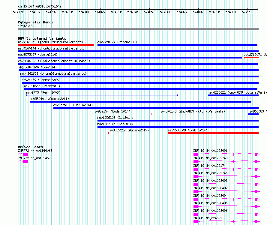Click the ZNF419|NM_001291744 gene label
Image resolution: width=267 pixels, height=225 pixels.
[x=211, y=166]
